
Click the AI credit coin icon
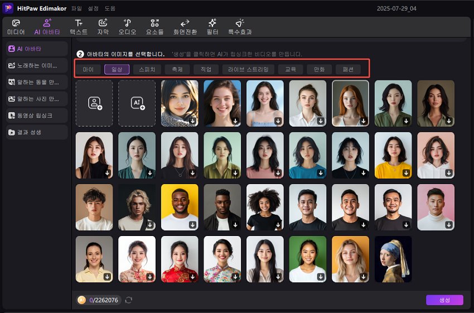pyautogui.click(x=81, y=300)
